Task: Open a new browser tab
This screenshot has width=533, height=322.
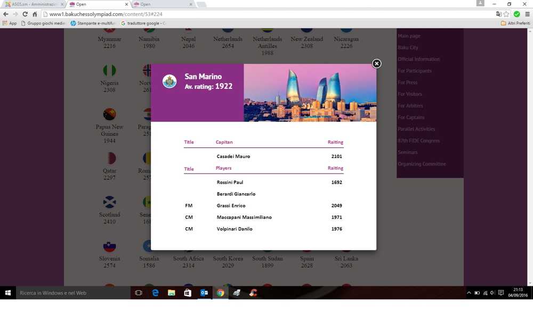Action: click(201, 4)
